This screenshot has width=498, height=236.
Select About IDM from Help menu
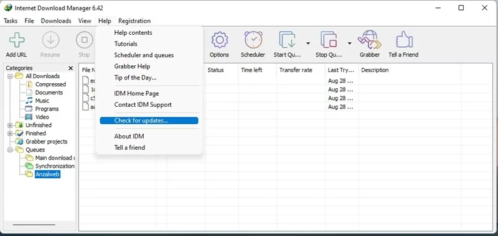[x=129, y=136]
